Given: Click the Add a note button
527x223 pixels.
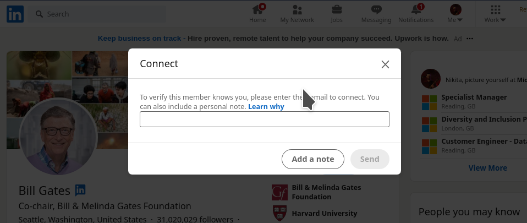Looking at the screenshot, I should click(313, 159).
